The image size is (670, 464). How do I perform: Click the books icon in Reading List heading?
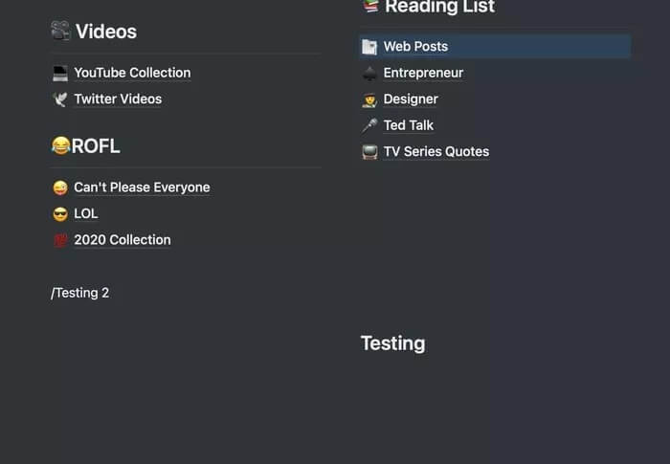click(x=371, y=5)
